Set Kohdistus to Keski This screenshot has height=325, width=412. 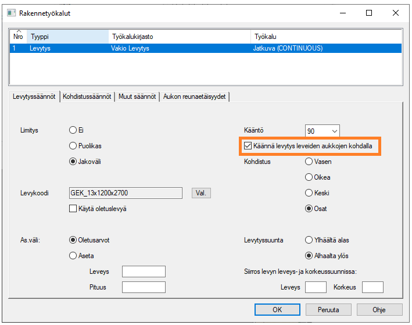(x=309, y=193)
